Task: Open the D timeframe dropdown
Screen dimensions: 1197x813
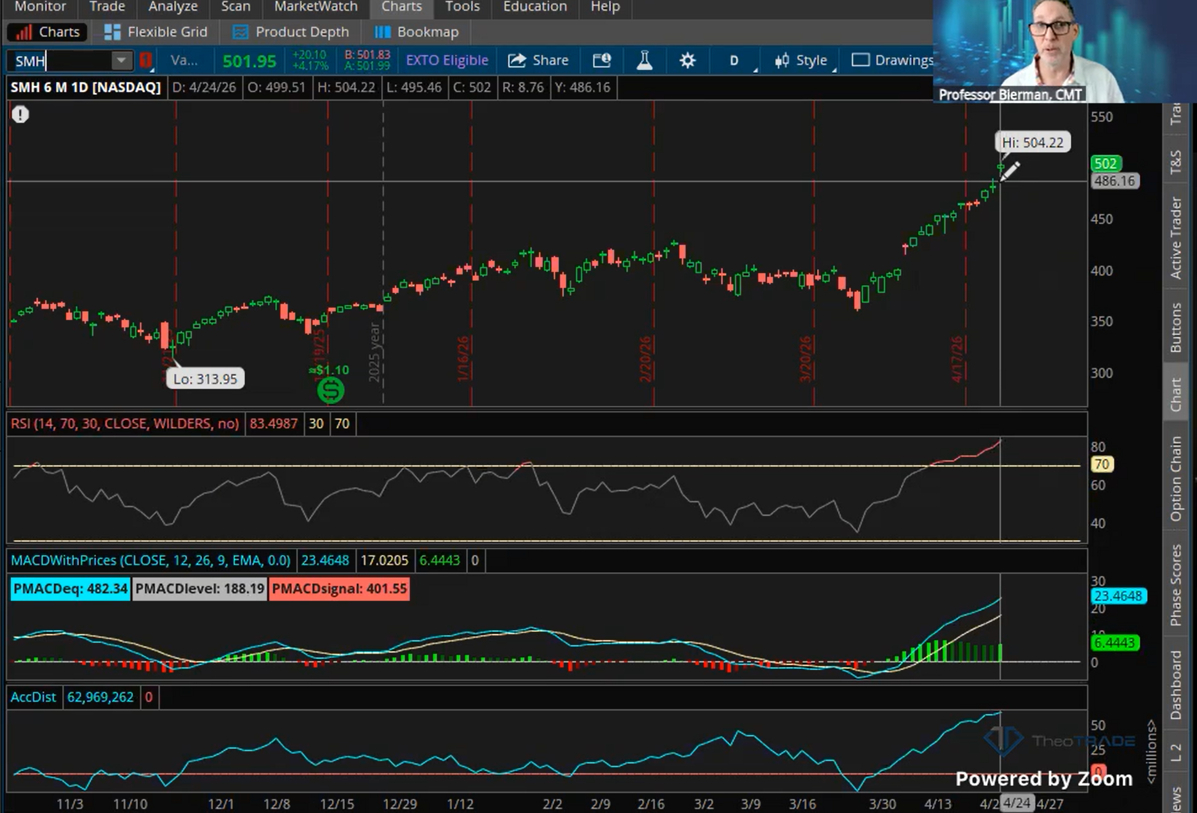Action: (x=734, y=61)
